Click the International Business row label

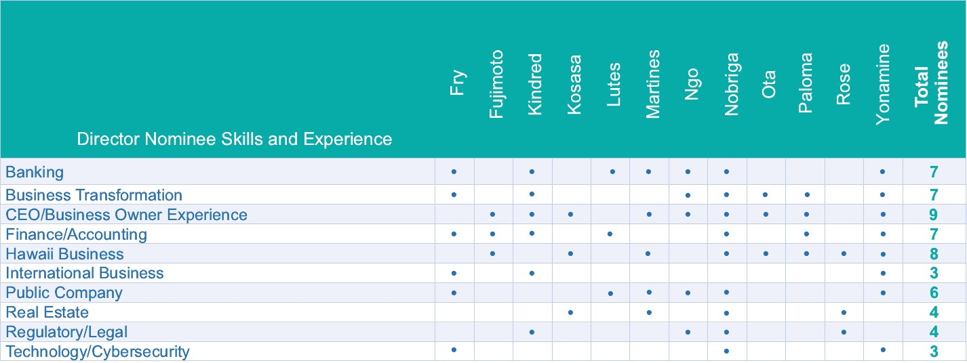click(x=85, y=273)
